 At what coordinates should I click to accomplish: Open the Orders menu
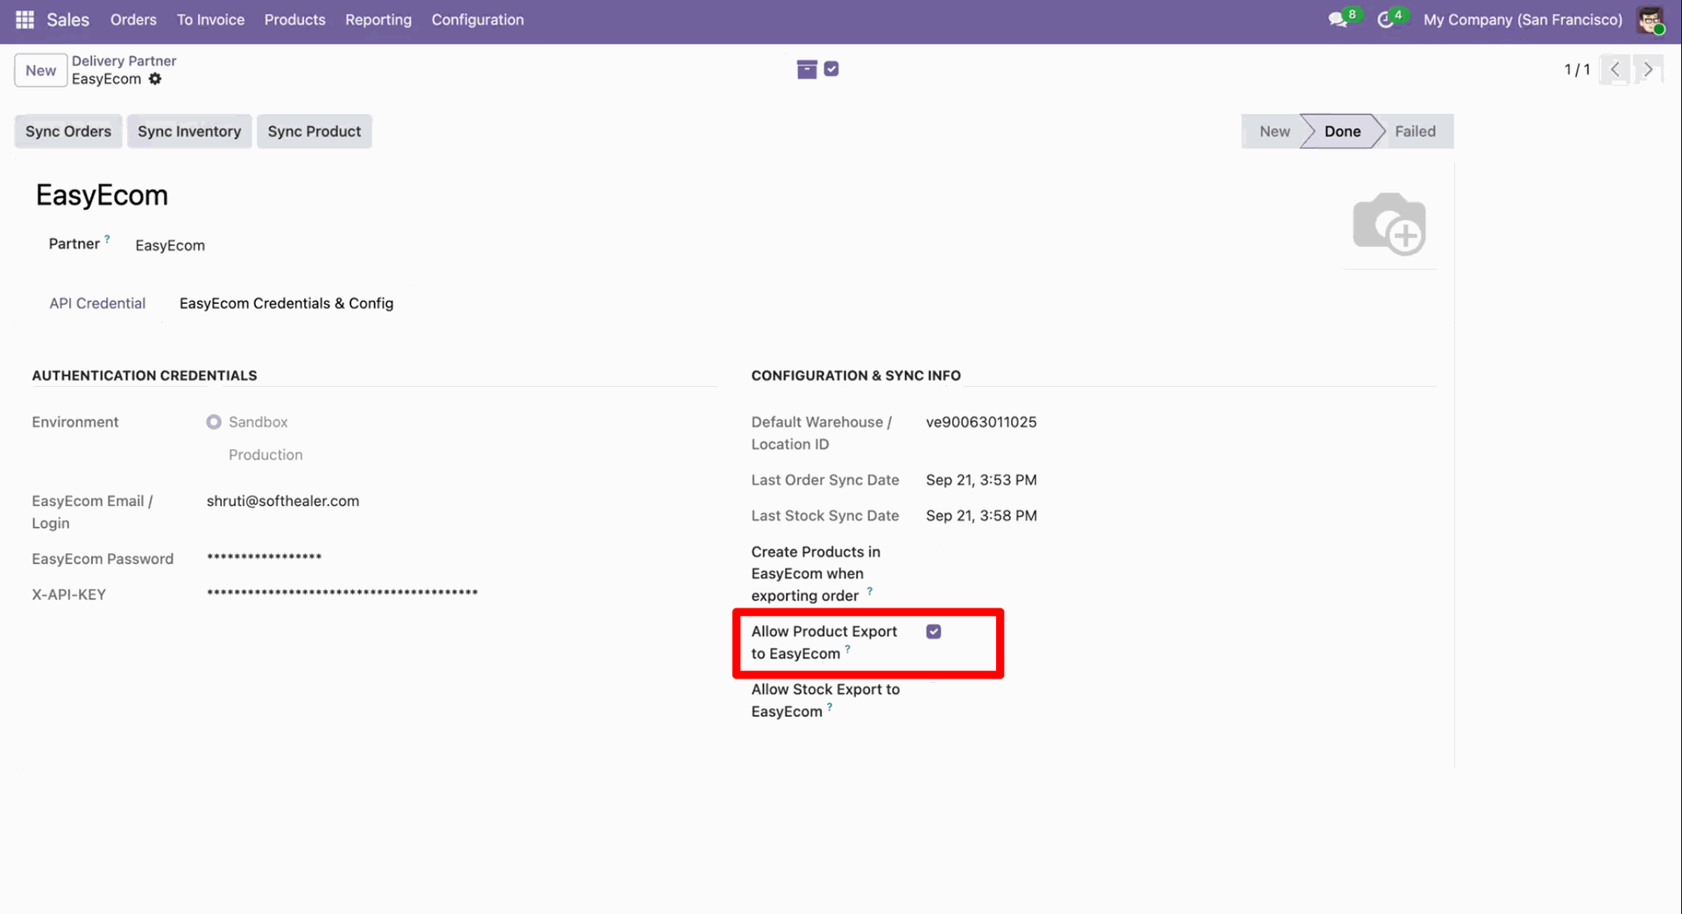pyautogui.click(x=133, y=19)
